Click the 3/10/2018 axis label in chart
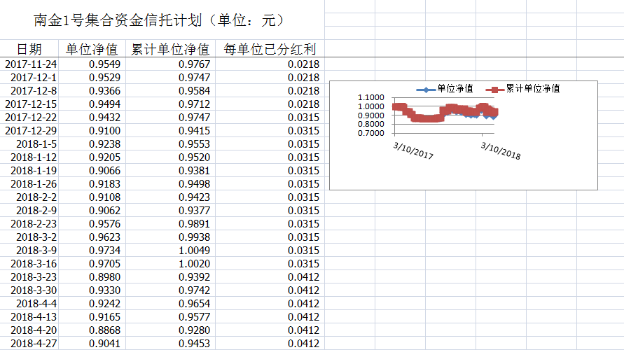624x350 pixels. 500,150
